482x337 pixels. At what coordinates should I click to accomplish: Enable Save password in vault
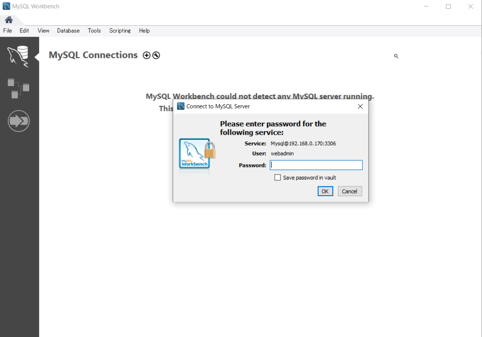tap(278, 178)
